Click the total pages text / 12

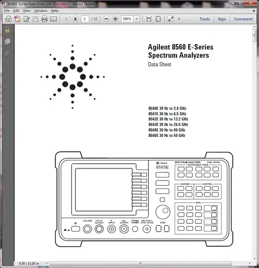coord(94,19)
